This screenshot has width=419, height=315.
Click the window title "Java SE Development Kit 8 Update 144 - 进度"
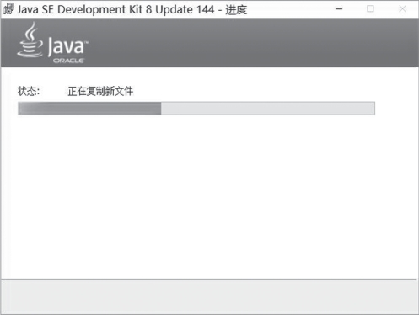pos(132,9)
